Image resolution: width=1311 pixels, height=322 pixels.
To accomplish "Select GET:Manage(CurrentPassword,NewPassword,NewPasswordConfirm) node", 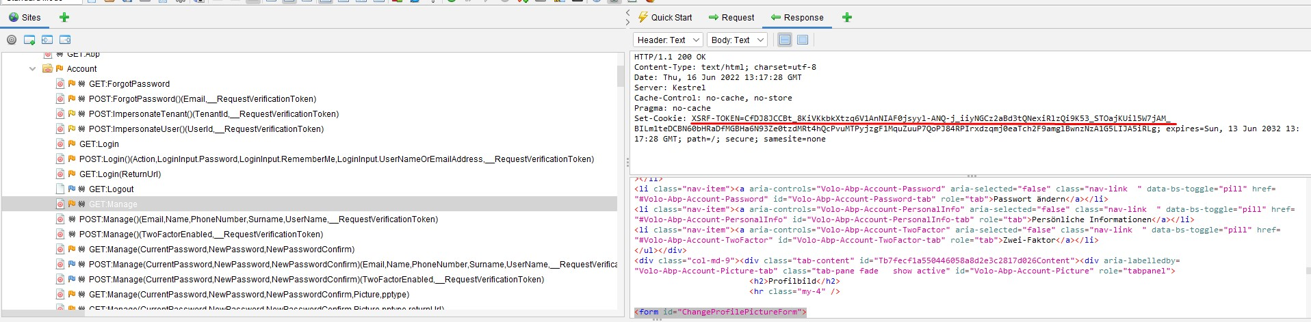I will click(x=222, y=250).
